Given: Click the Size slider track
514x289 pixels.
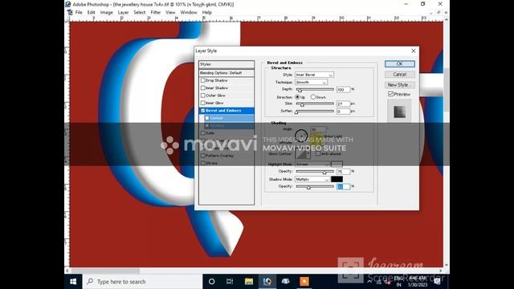Looking at the screenshot, I should pos(315,104).
